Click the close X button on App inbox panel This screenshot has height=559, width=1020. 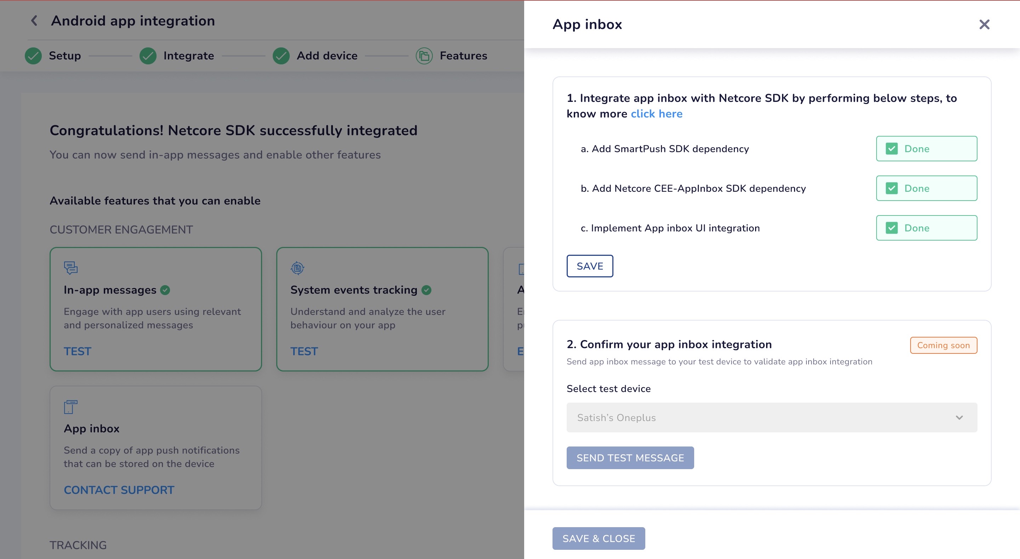tap(984, 24)
